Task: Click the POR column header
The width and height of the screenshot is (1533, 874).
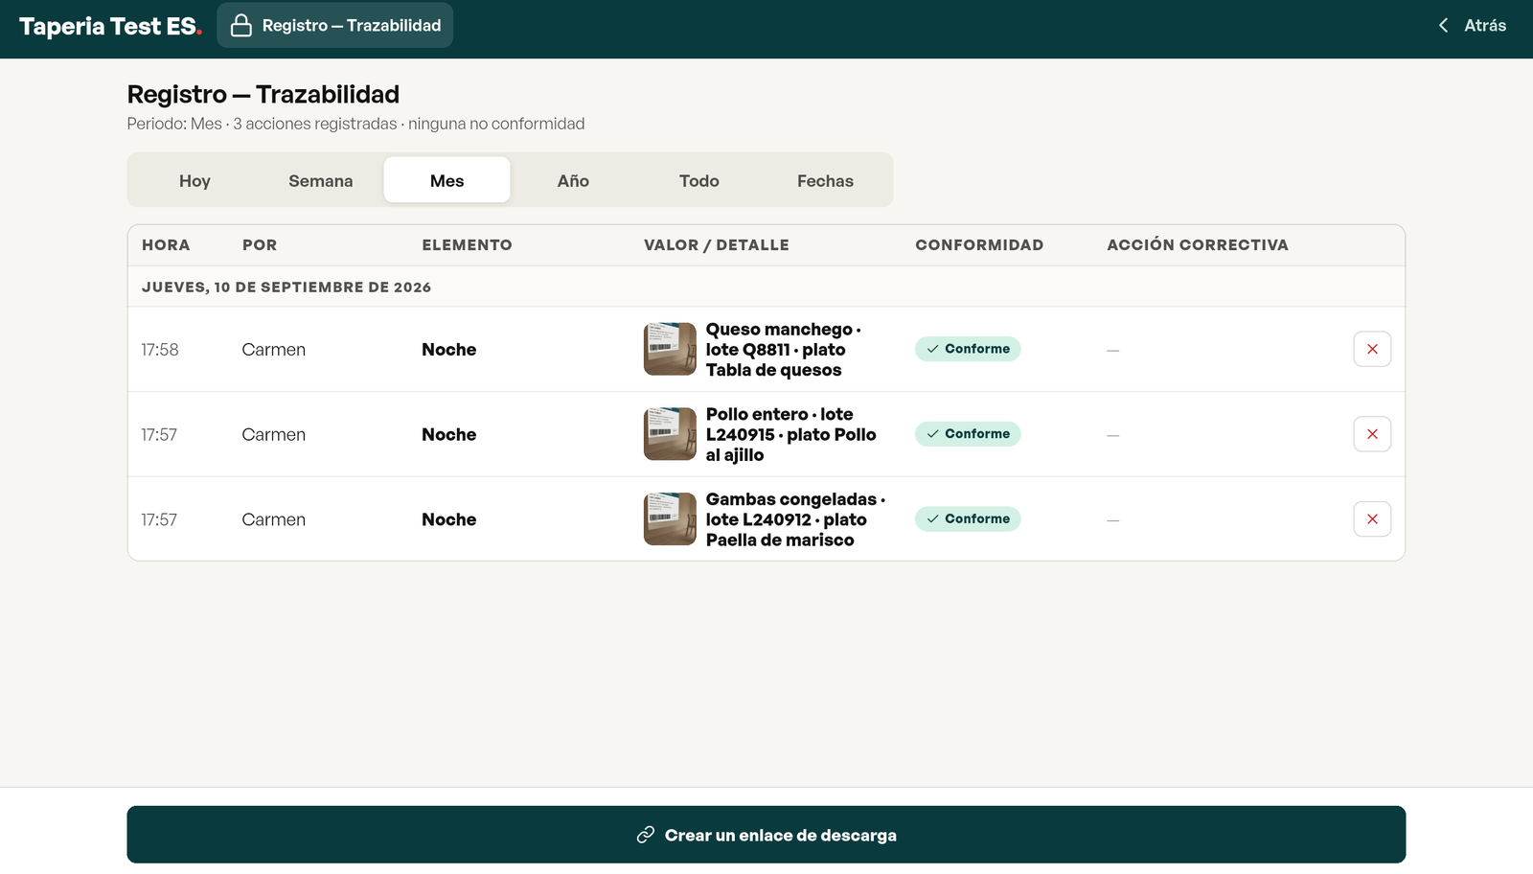Action: pyautogui.click(x=260, y=245)
